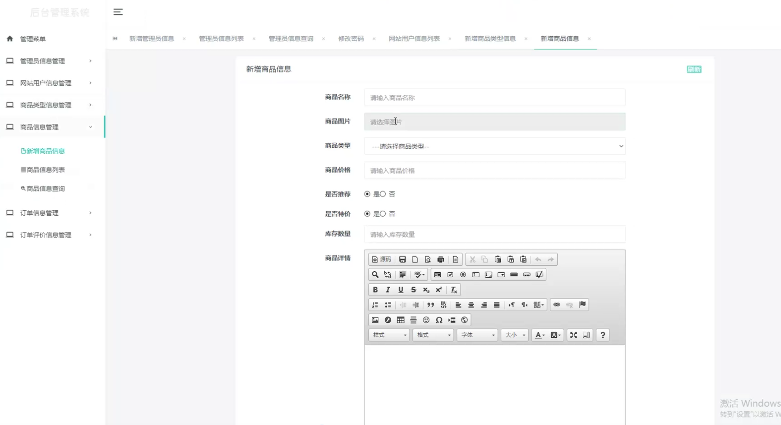Insert a horizontal line
Image resolution: width=781 pixels, height=425 pixels.
(x=414, y=320)
